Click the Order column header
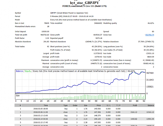The height and width of the screenshot is (126, 163). click(x=73, y=105)
